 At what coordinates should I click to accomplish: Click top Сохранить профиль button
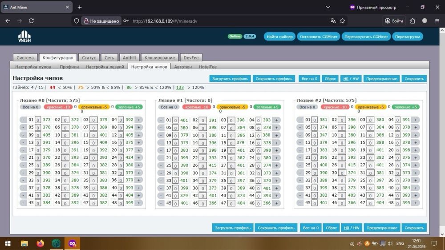[274, 79]
